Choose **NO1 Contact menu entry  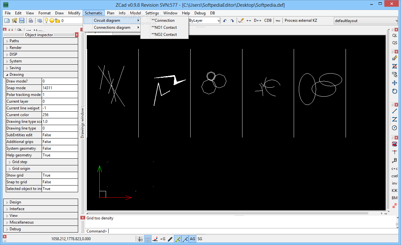(x=164, y=28)
